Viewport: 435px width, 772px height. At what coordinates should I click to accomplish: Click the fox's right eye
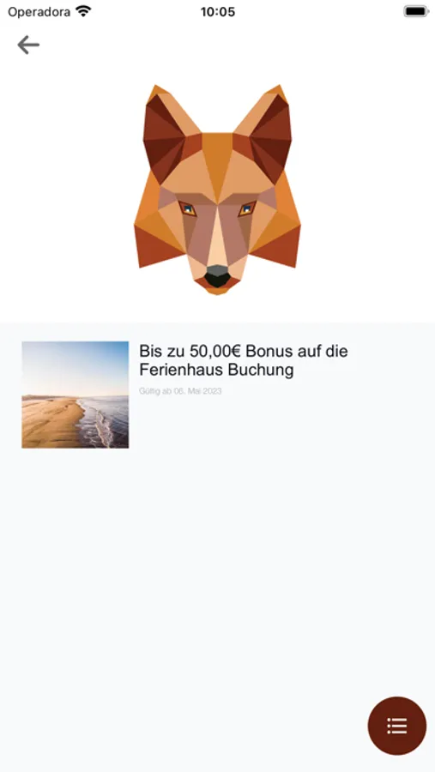(247, 209)
